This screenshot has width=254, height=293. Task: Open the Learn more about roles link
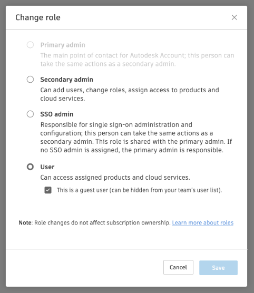click(202, 223)
